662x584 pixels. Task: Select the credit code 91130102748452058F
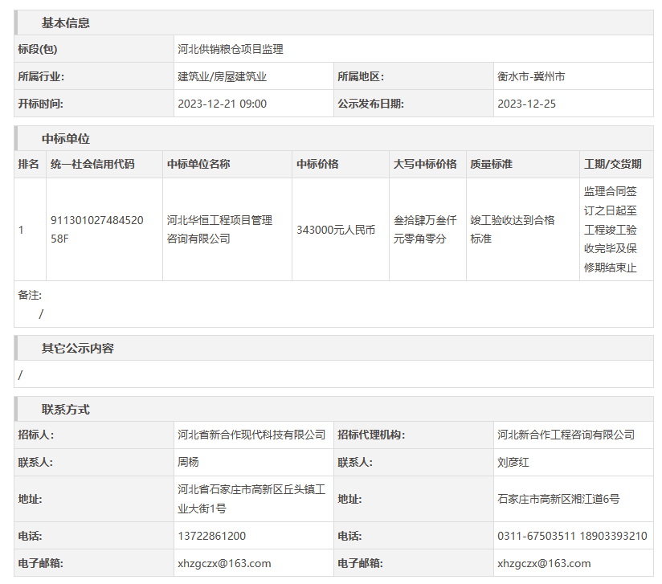(x=97, y=229)
